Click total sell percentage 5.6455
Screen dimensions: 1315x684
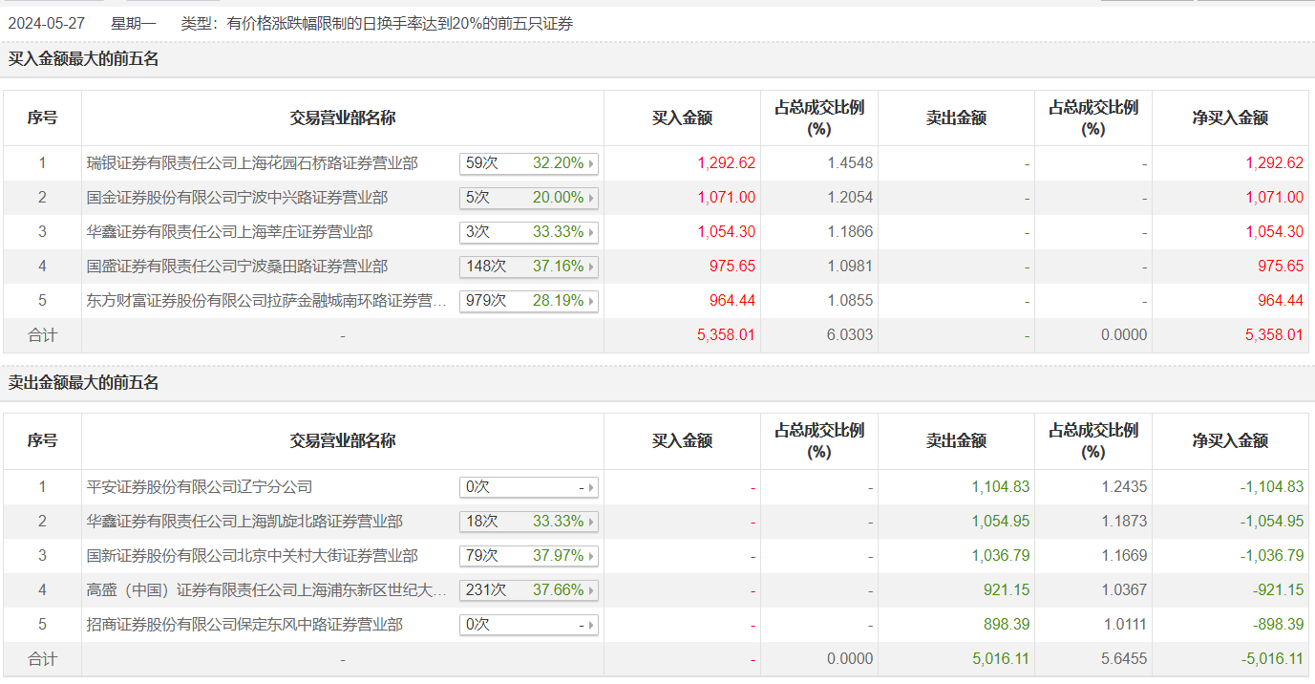(1124, 659)
